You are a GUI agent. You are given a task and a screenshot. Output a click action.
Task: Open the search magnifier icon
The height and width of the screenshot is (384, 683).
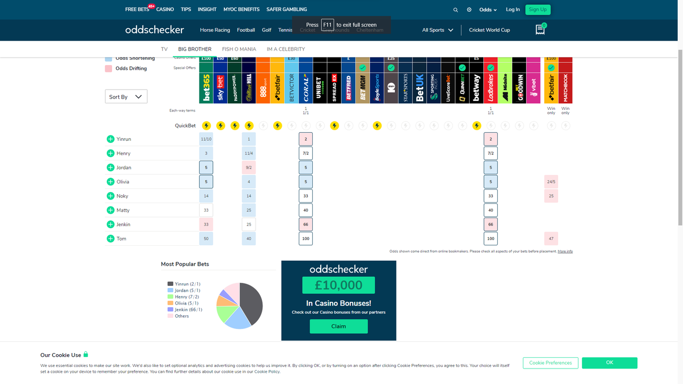[455, 10]
